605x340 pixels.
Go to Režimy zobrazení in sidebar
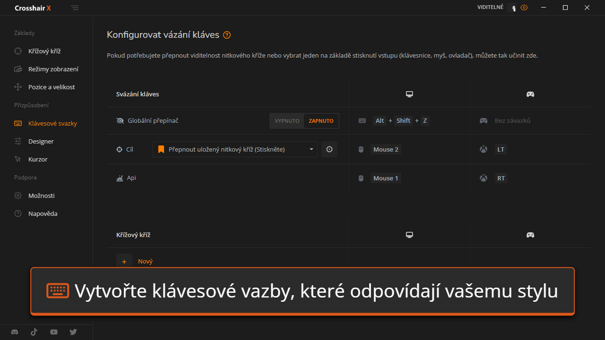pyautogui.click(x=53, y=69)
